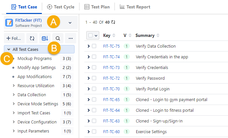Refresh the folder tree
Image resolution: width=228 pixels, height=138 pixels.
(32, 38)
